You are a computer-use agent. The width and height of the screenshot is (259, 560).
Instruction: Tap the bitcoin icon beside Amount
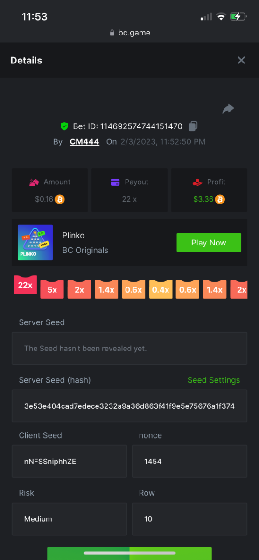[x=60, y=199]
